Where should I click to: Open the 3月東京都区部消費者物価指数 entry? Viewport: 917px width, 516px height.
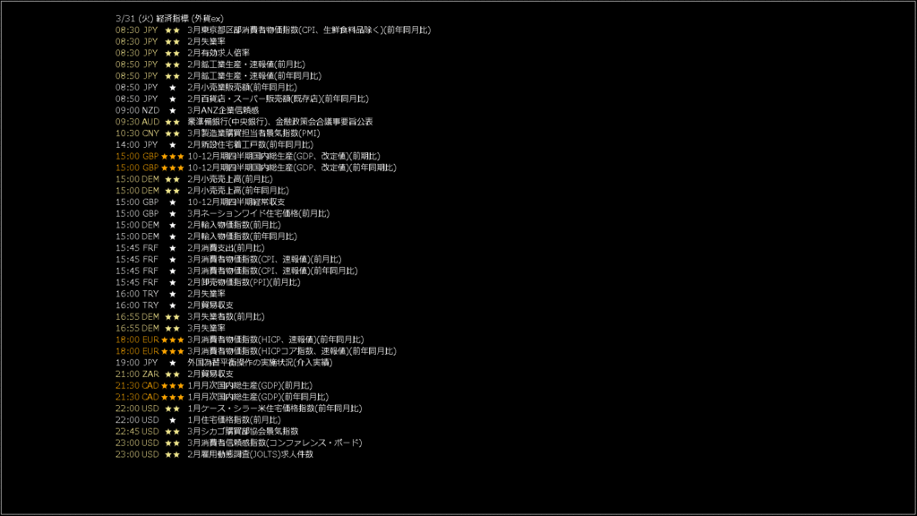(309, 30)
